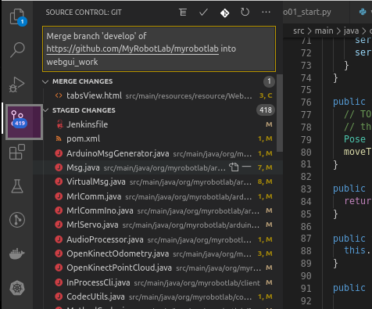Click the '8, M' status on VirtualMsg.java
The width and height of the screenshot is (372, 309).
click(265, 181)
